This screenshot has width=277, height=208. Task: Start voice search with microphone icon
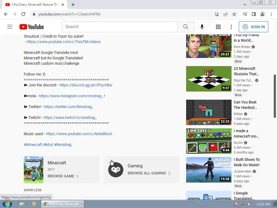(202, 27)
